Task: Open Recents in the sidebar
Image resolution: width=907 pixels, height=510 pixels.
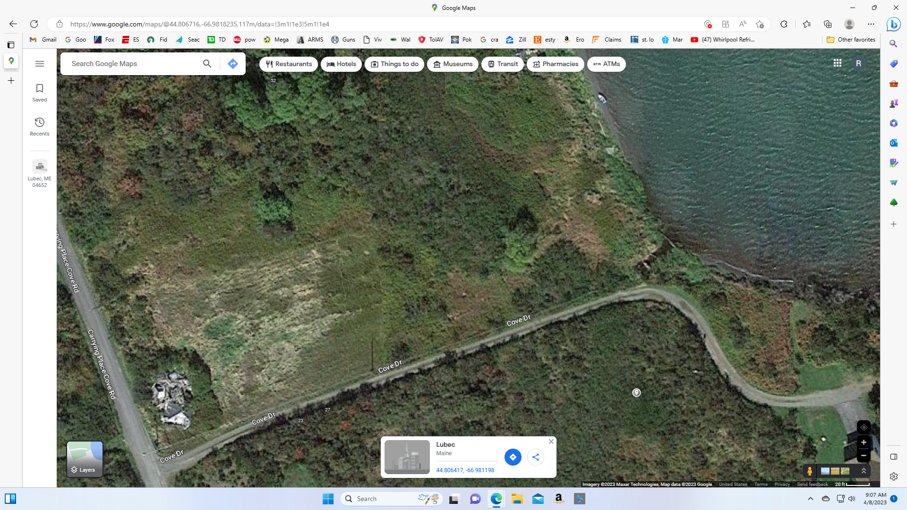Action: 40,127
